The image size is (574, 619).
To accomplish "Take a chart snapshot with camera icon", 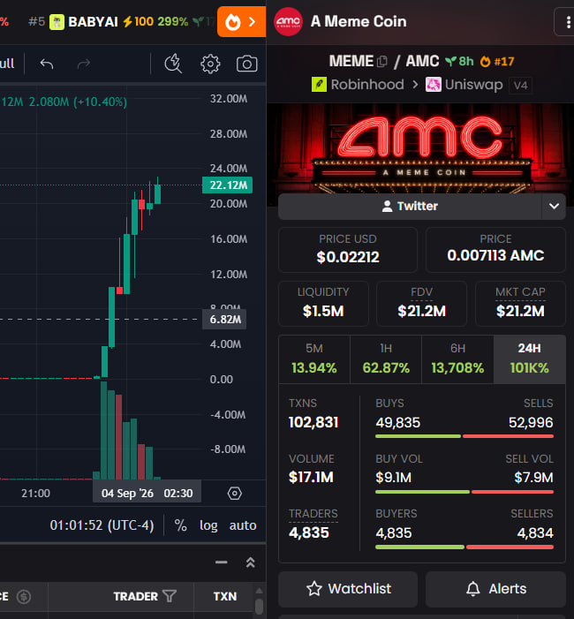I will click(x=246, y=64).
